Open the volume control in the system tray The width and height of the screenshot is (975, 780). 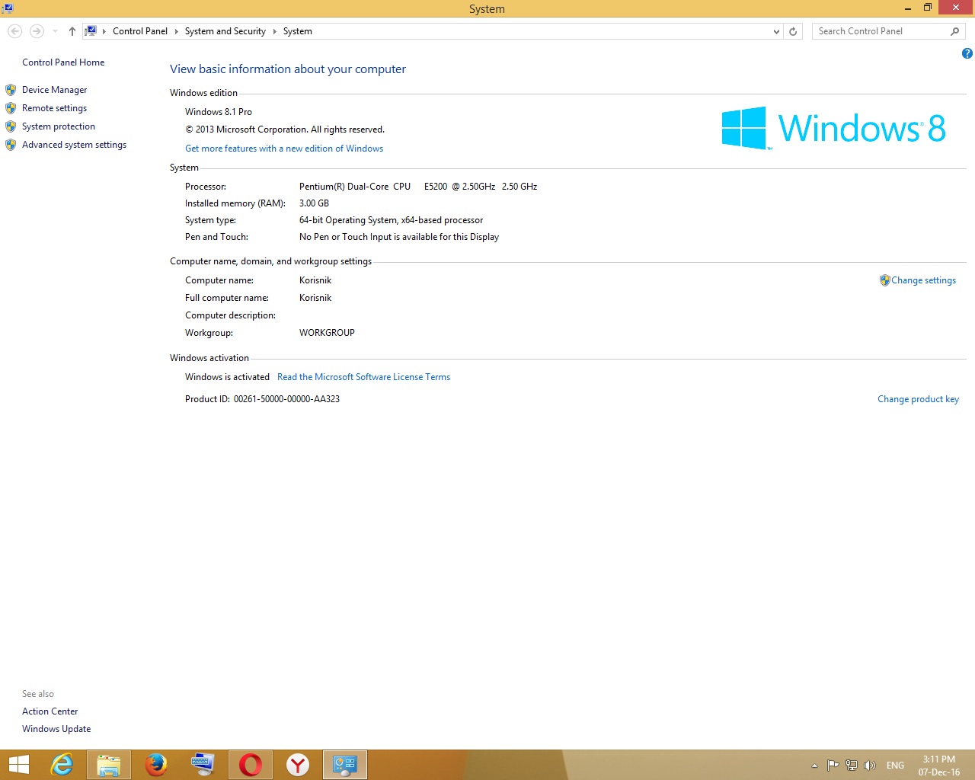pos(870,766)
